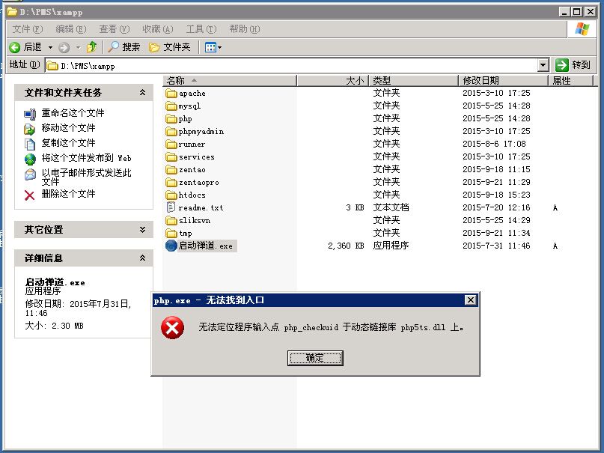Click 确定 in the error dialog
This screenshot has width=604, height=453.
pyautogui.click(x=315, y=358)
